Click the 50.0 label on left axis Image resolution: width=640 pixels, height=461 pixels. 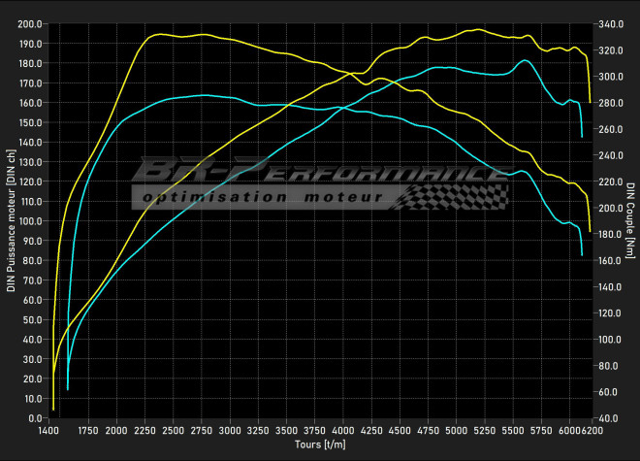tap(31, 320)
